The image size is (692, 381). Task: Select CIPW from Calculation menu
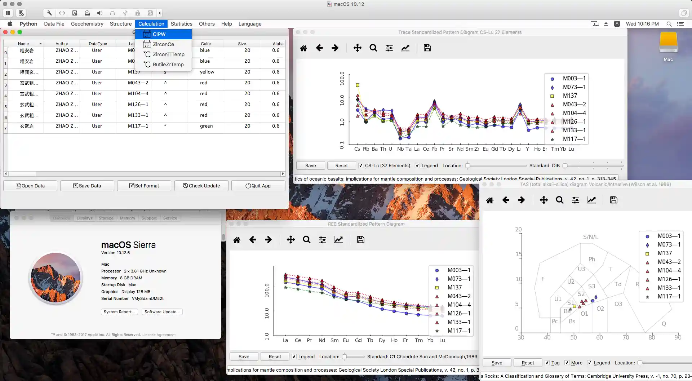[159, 34]
